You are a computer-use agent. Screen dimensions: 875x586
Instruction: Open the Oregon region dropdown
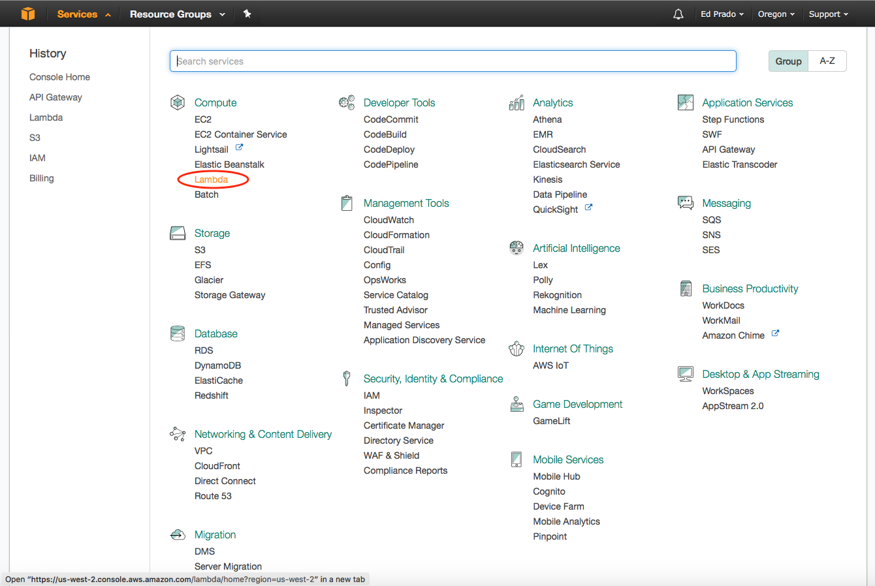(776, 14)
